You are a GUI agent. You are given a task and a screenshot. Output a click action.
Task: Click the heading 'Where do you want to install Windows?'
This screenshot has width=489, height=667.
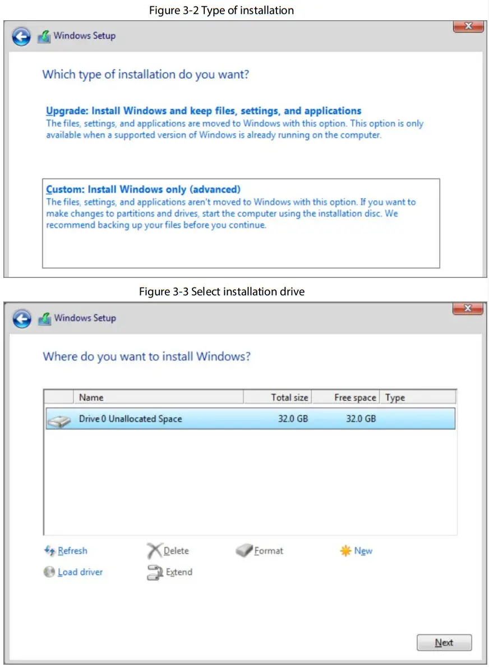tap(146, 357)
